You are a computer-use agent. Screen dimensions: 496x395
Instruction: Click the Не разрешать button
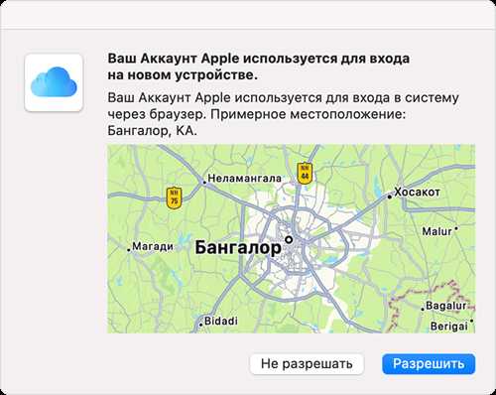pyautogui.click(x=307, y=364)
